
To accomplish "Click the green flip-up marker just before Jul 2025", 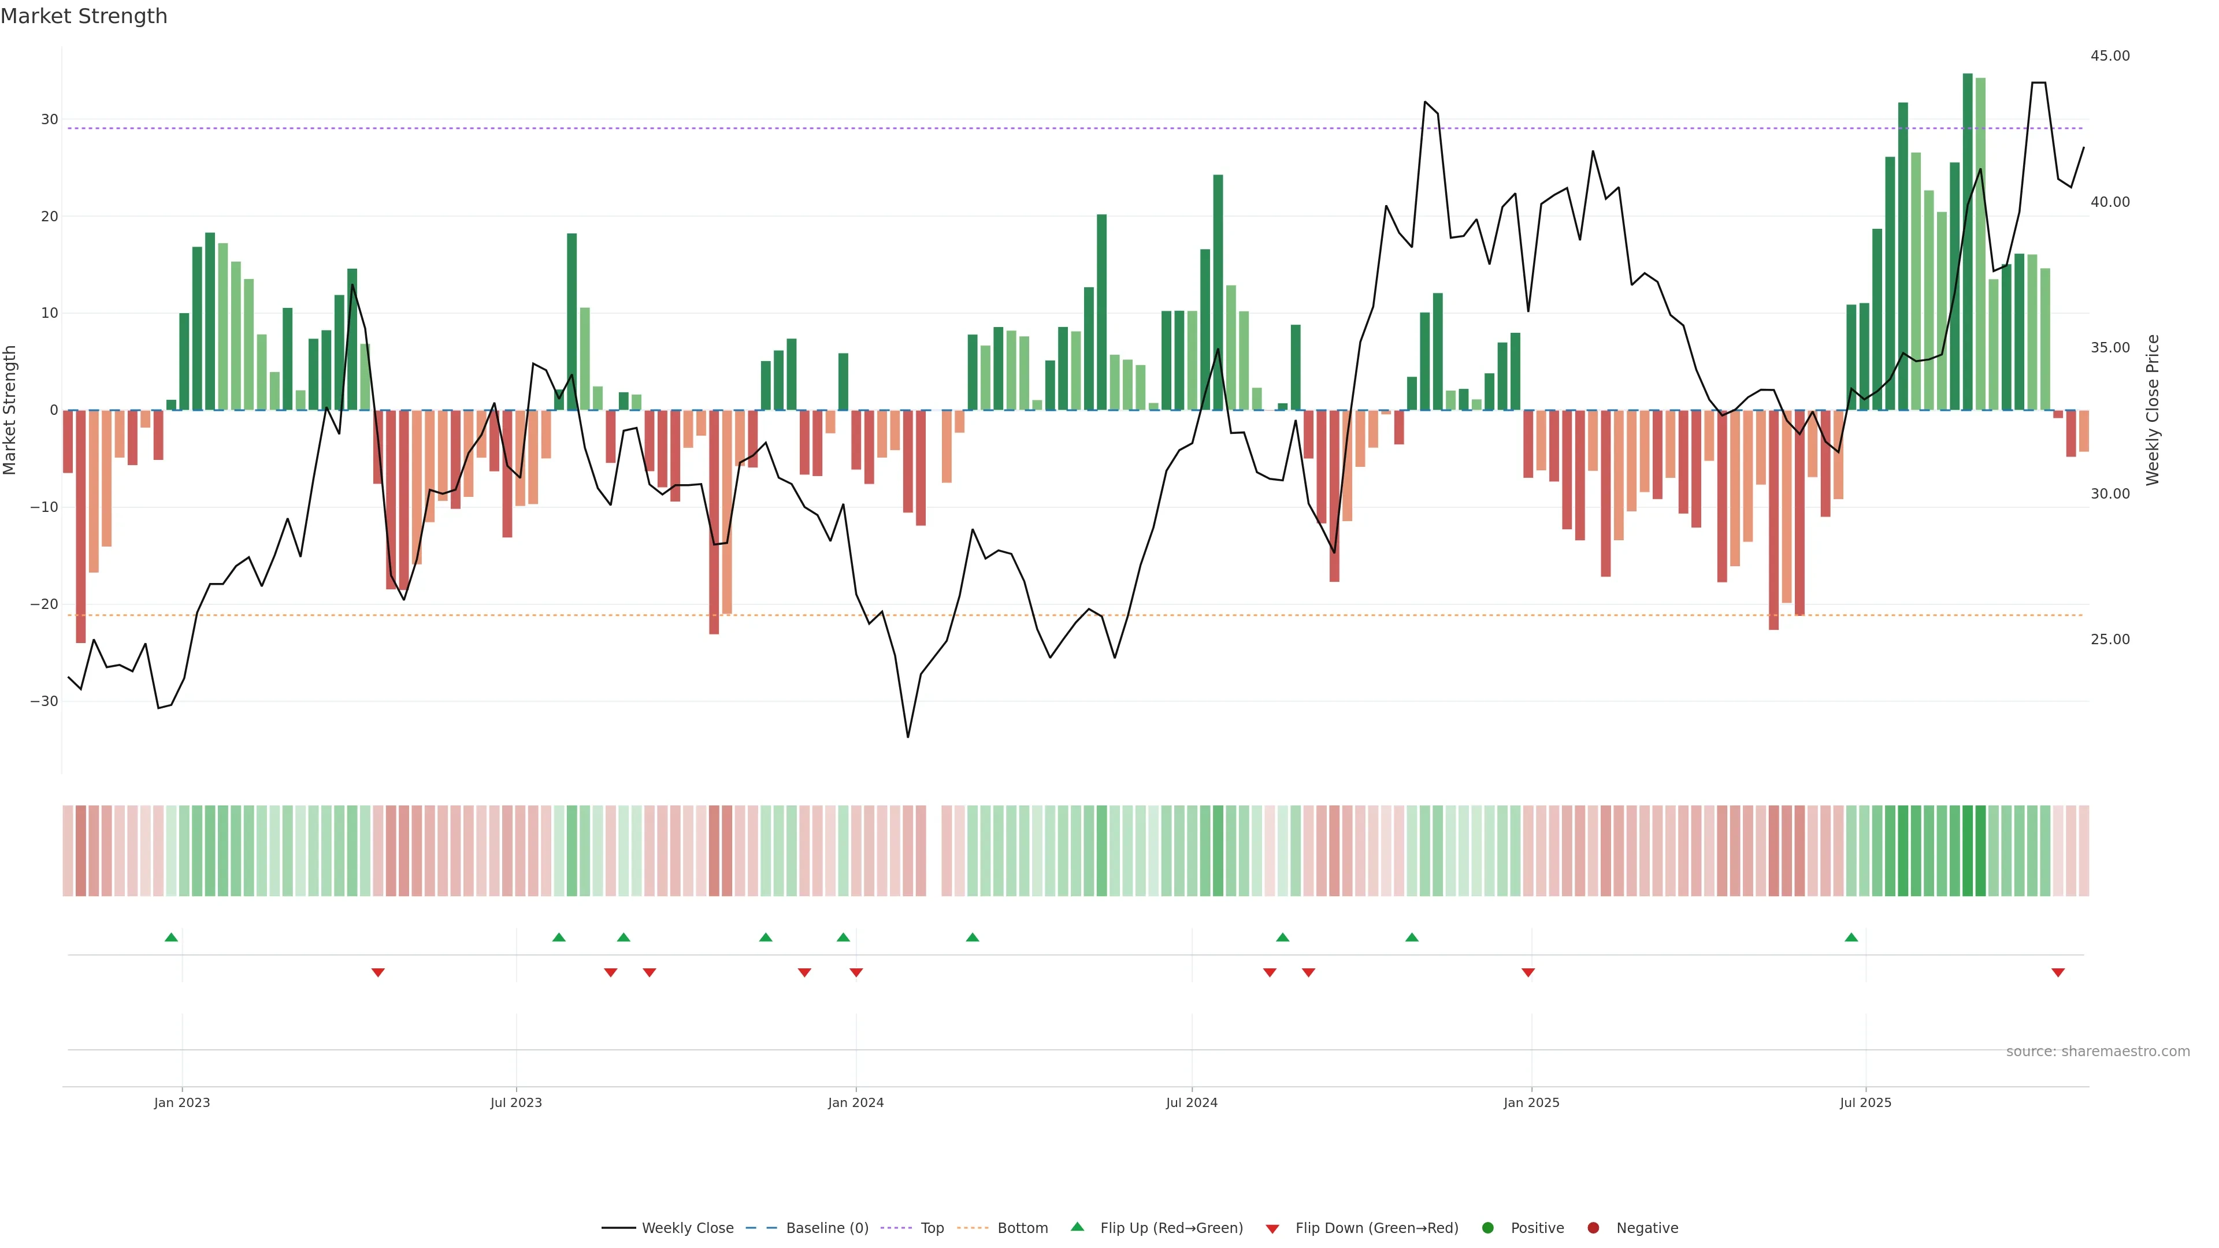I will [x=1851, y=937].
